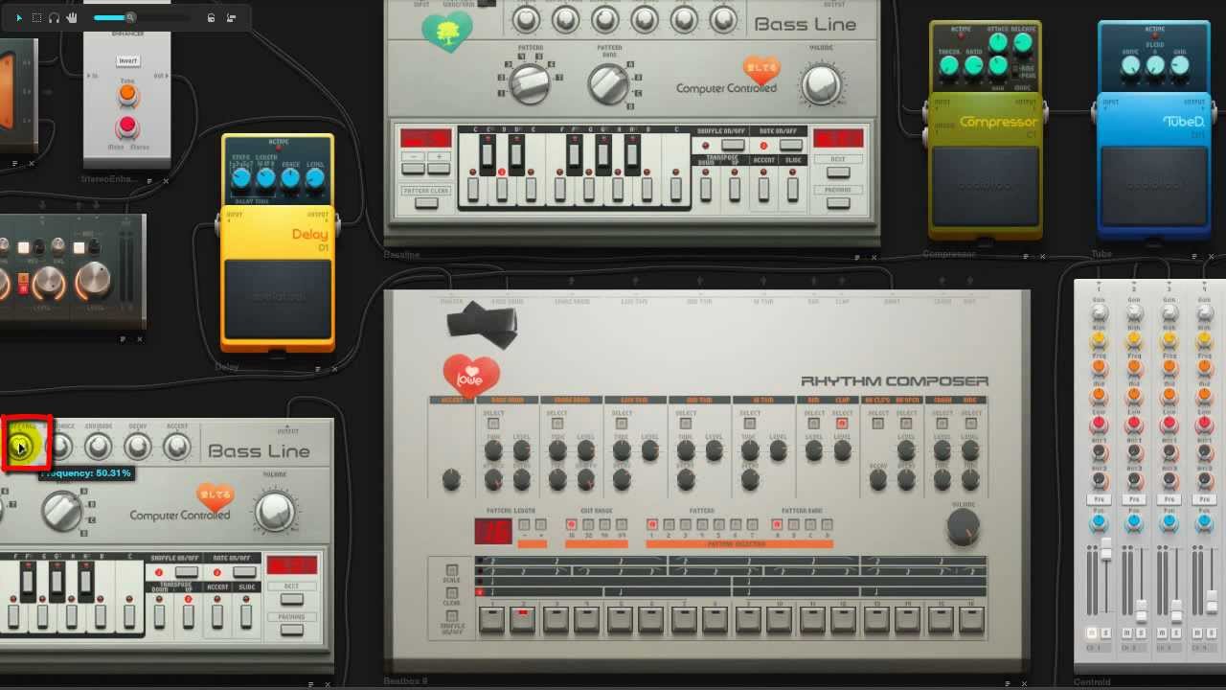Toggle Accent switch on top Bass Line
This screenshot has width=1226, height=690.
tap(763, 188)
